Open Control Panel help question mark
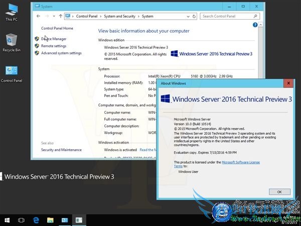 255,25
